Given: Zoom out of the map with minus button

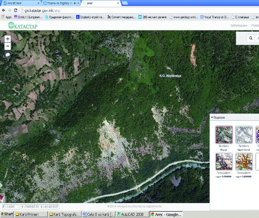Looking at the screenshot, I should 8,46.
